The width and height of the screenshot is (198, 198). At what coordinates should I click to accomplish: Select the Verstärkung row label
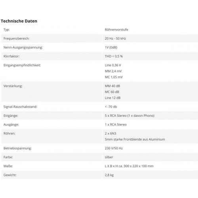tap(13, 86)
